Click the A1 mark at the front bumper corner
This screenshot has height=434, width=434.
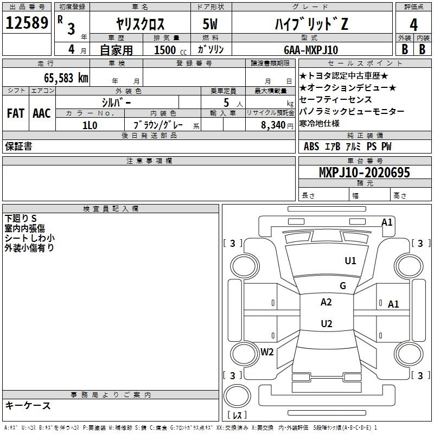tap(387, 222)
